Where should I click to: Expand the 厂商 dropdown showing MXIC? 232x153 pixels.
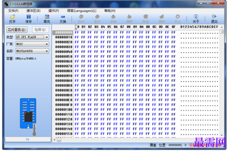pos(47,44)
